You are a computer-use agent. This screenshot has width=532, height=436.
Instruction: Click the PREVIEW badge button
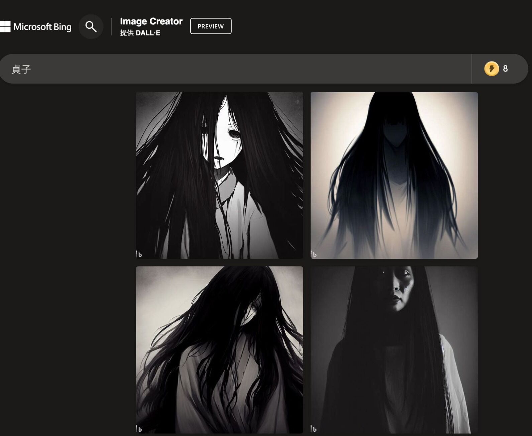click(x=211, y=26)
